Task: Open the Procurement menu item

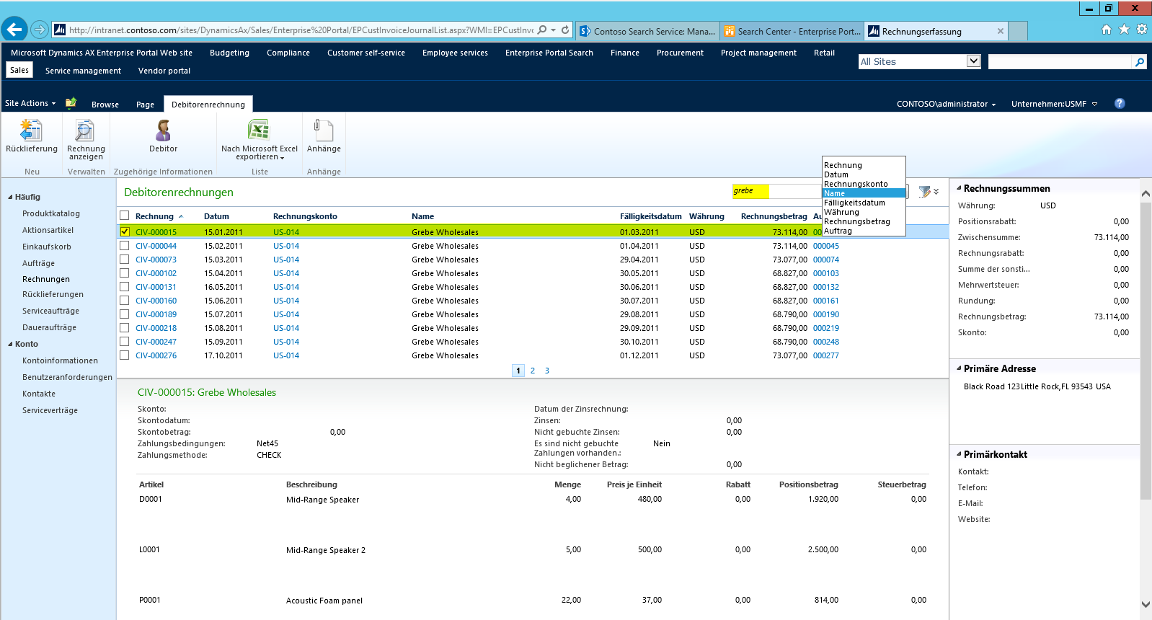Action: click(x=679, y=53)
